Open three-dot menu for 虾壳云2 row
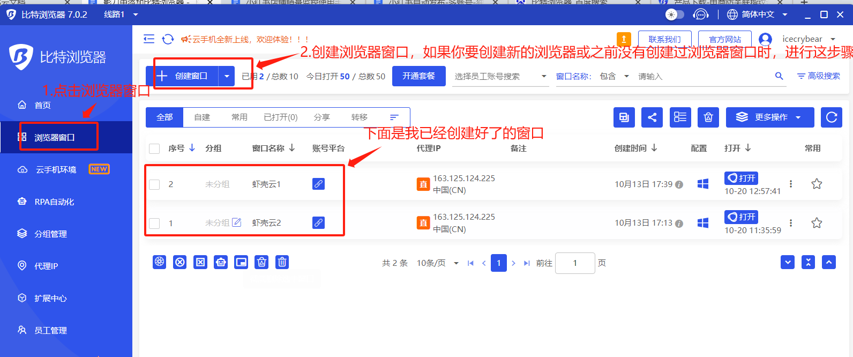Viewport: 853px width, 357px height. pyautogui.click(x=791, y=223)
